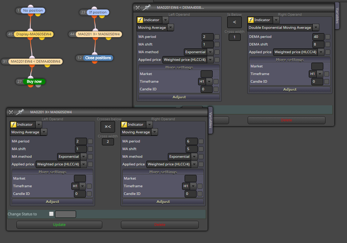Click left Adjust button in DEMA window
The image size is (347, 243).
[x=179, y=97]
